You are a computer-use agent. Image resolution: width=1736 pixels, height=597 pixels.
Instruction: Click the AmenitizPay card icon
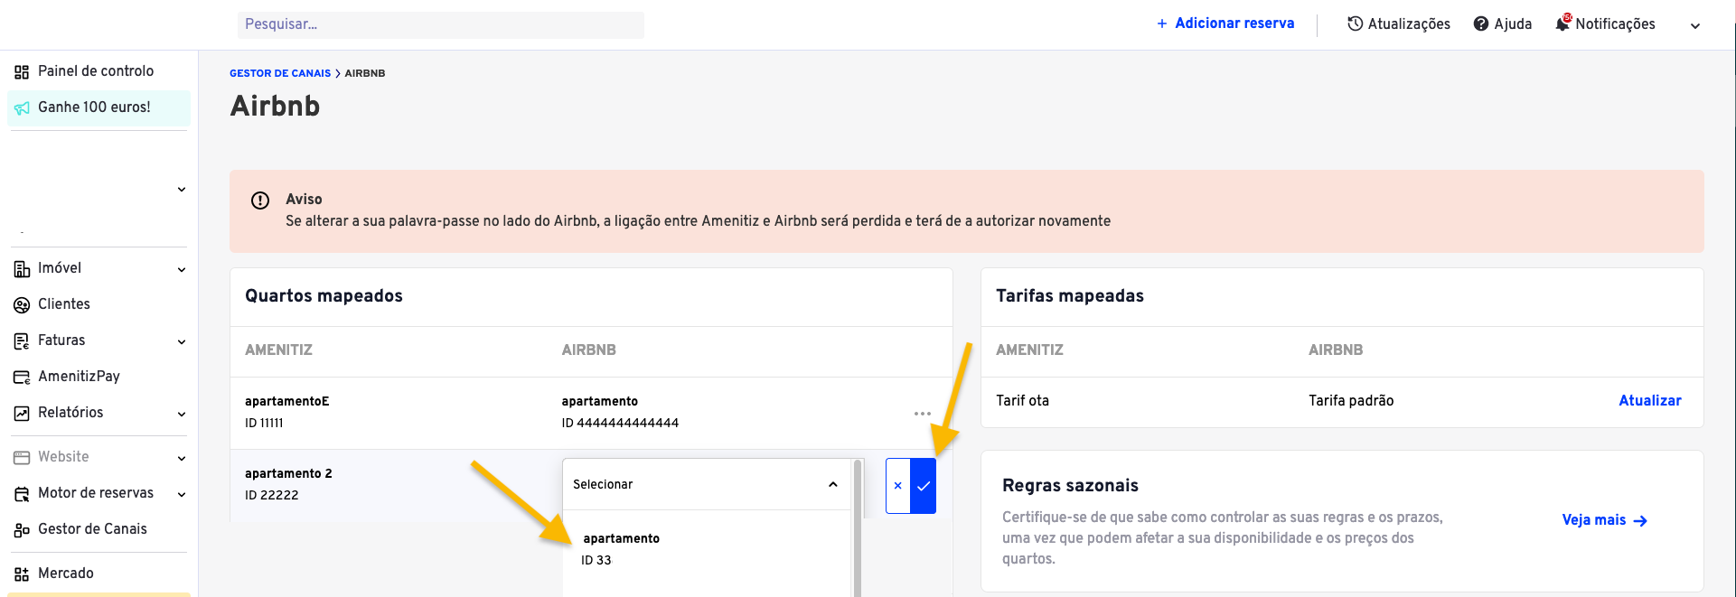tap(22, 378)
